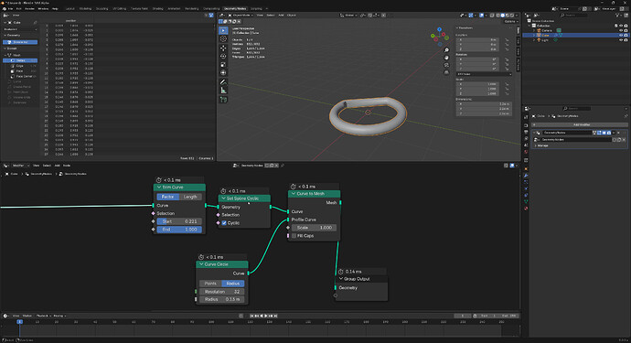Screen dimensions: 631x343
Task: Collapse the Curve Circle node
Action: click(201, 264)
